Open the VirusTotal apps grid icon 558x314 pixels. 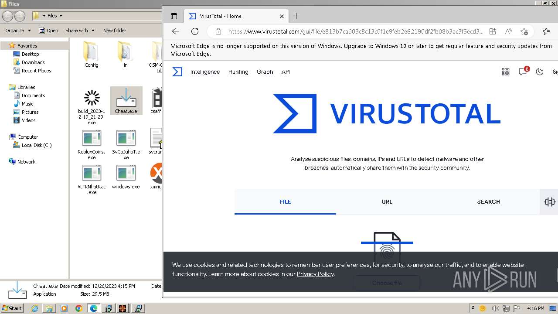(x=506, y=72)
